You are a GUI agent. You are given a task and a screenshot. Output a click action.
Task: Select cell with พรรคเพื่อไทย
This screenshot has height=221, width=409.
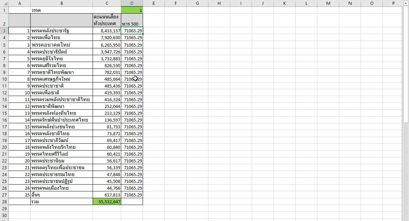coord(62,37)
